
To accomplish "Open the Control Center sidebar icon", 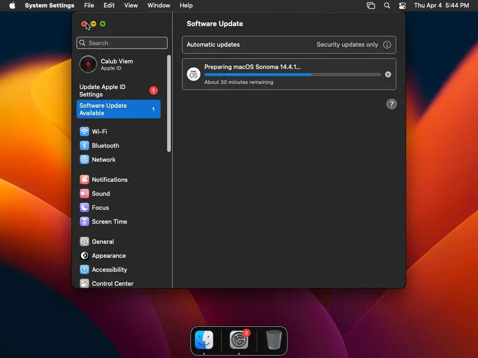I will coord(84,283).
